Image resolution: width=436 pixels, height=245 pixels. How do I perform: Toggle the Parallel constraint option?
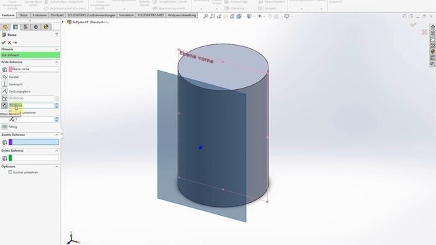[5, 77]
